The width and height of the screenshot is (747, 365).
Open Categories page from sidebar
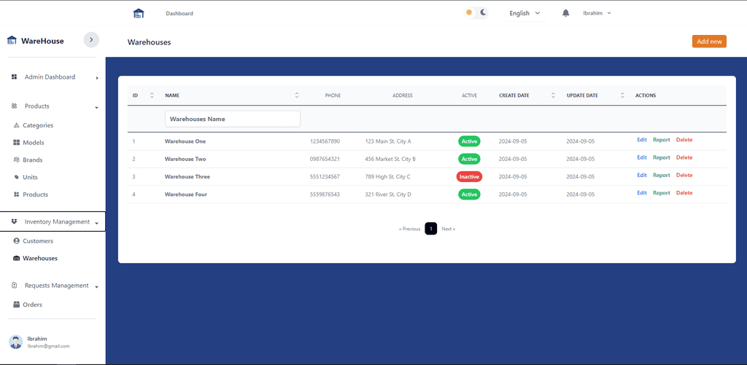[x=38, y=125]
